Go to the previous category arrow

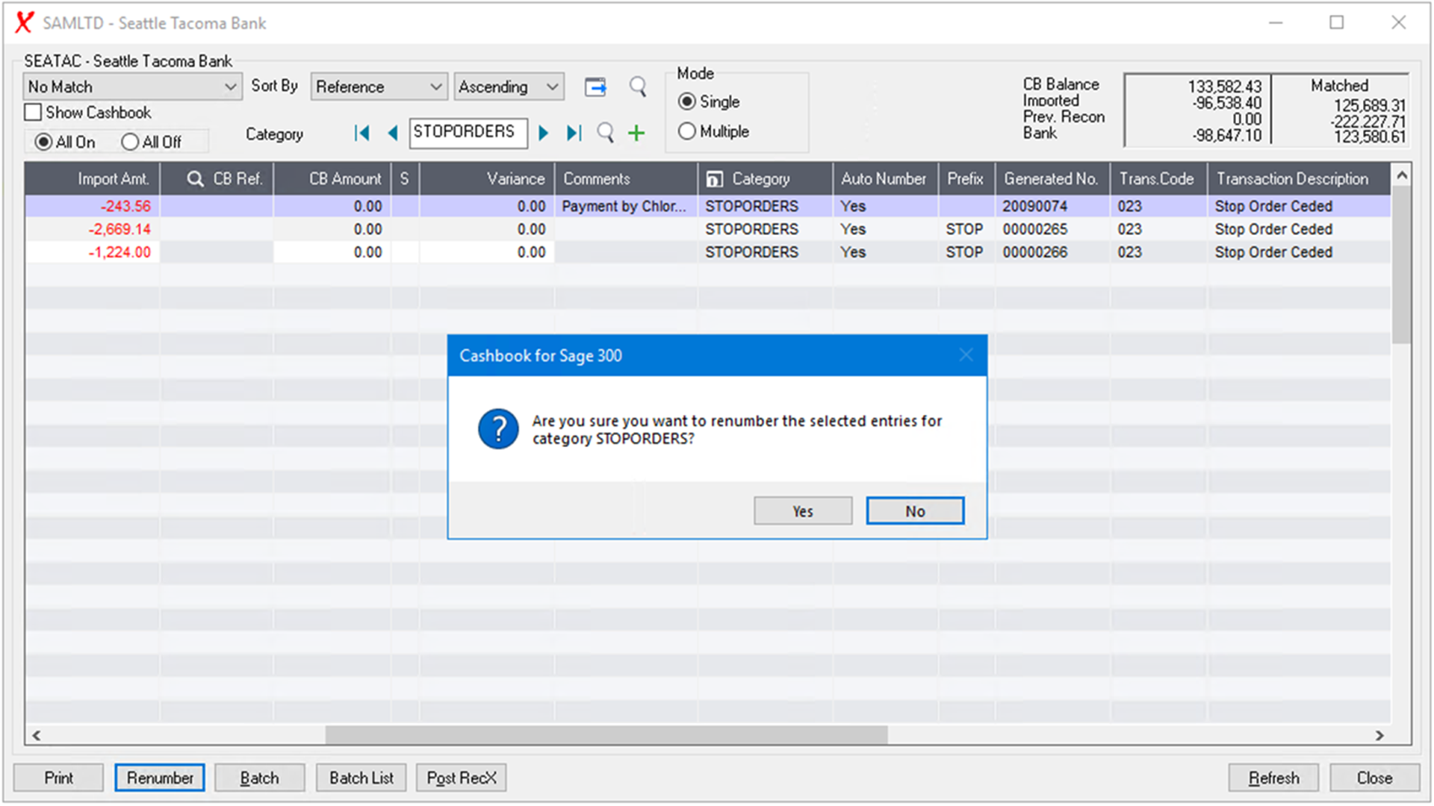(x=393, y=134)
